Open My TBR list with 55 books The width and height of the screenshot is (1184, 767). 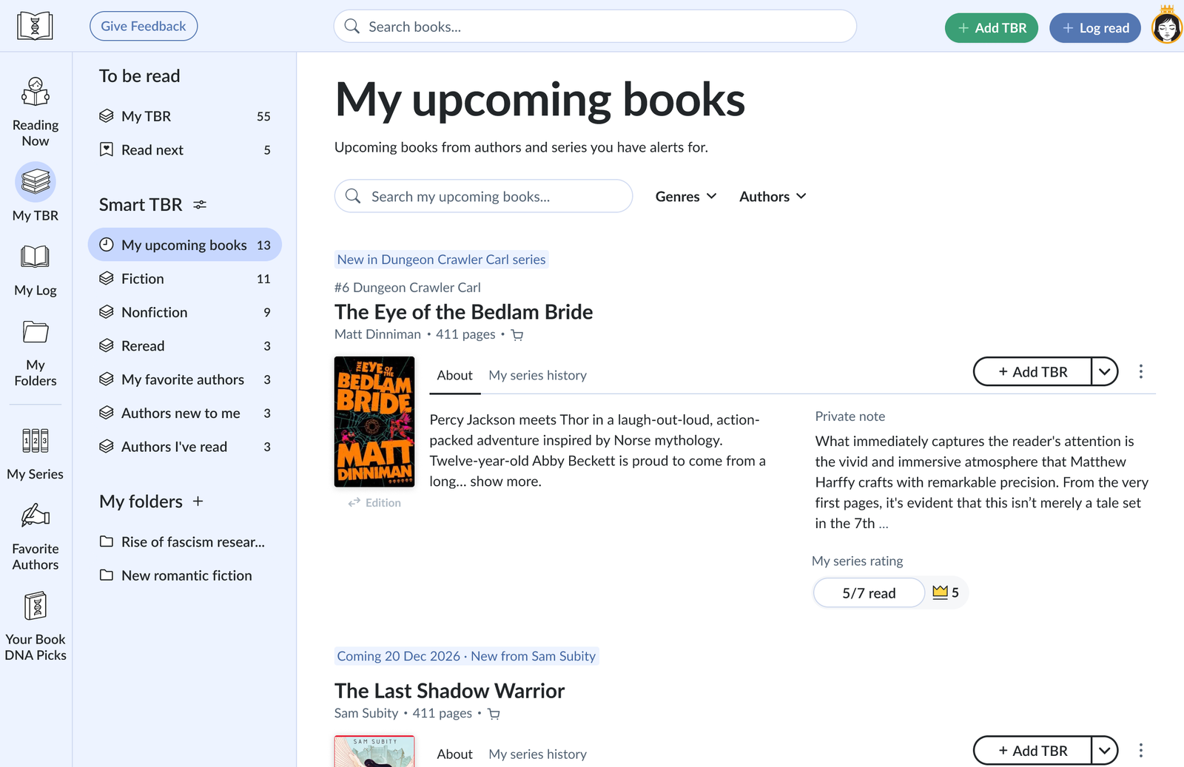click(185, 116)
